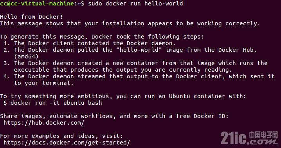Click the https://hub.docker.com/ URL
This screenshot has width=281, height=148.
click(x=44, y=123)
